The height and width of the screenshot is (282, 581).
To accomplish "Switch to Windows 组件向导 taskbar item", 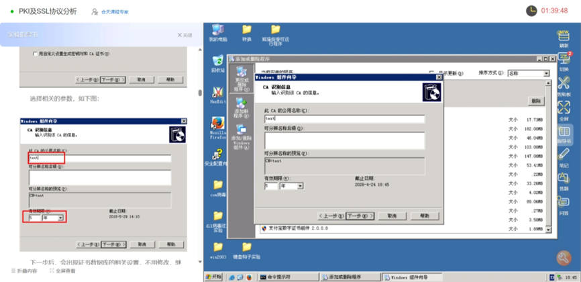I will (413, 277).
